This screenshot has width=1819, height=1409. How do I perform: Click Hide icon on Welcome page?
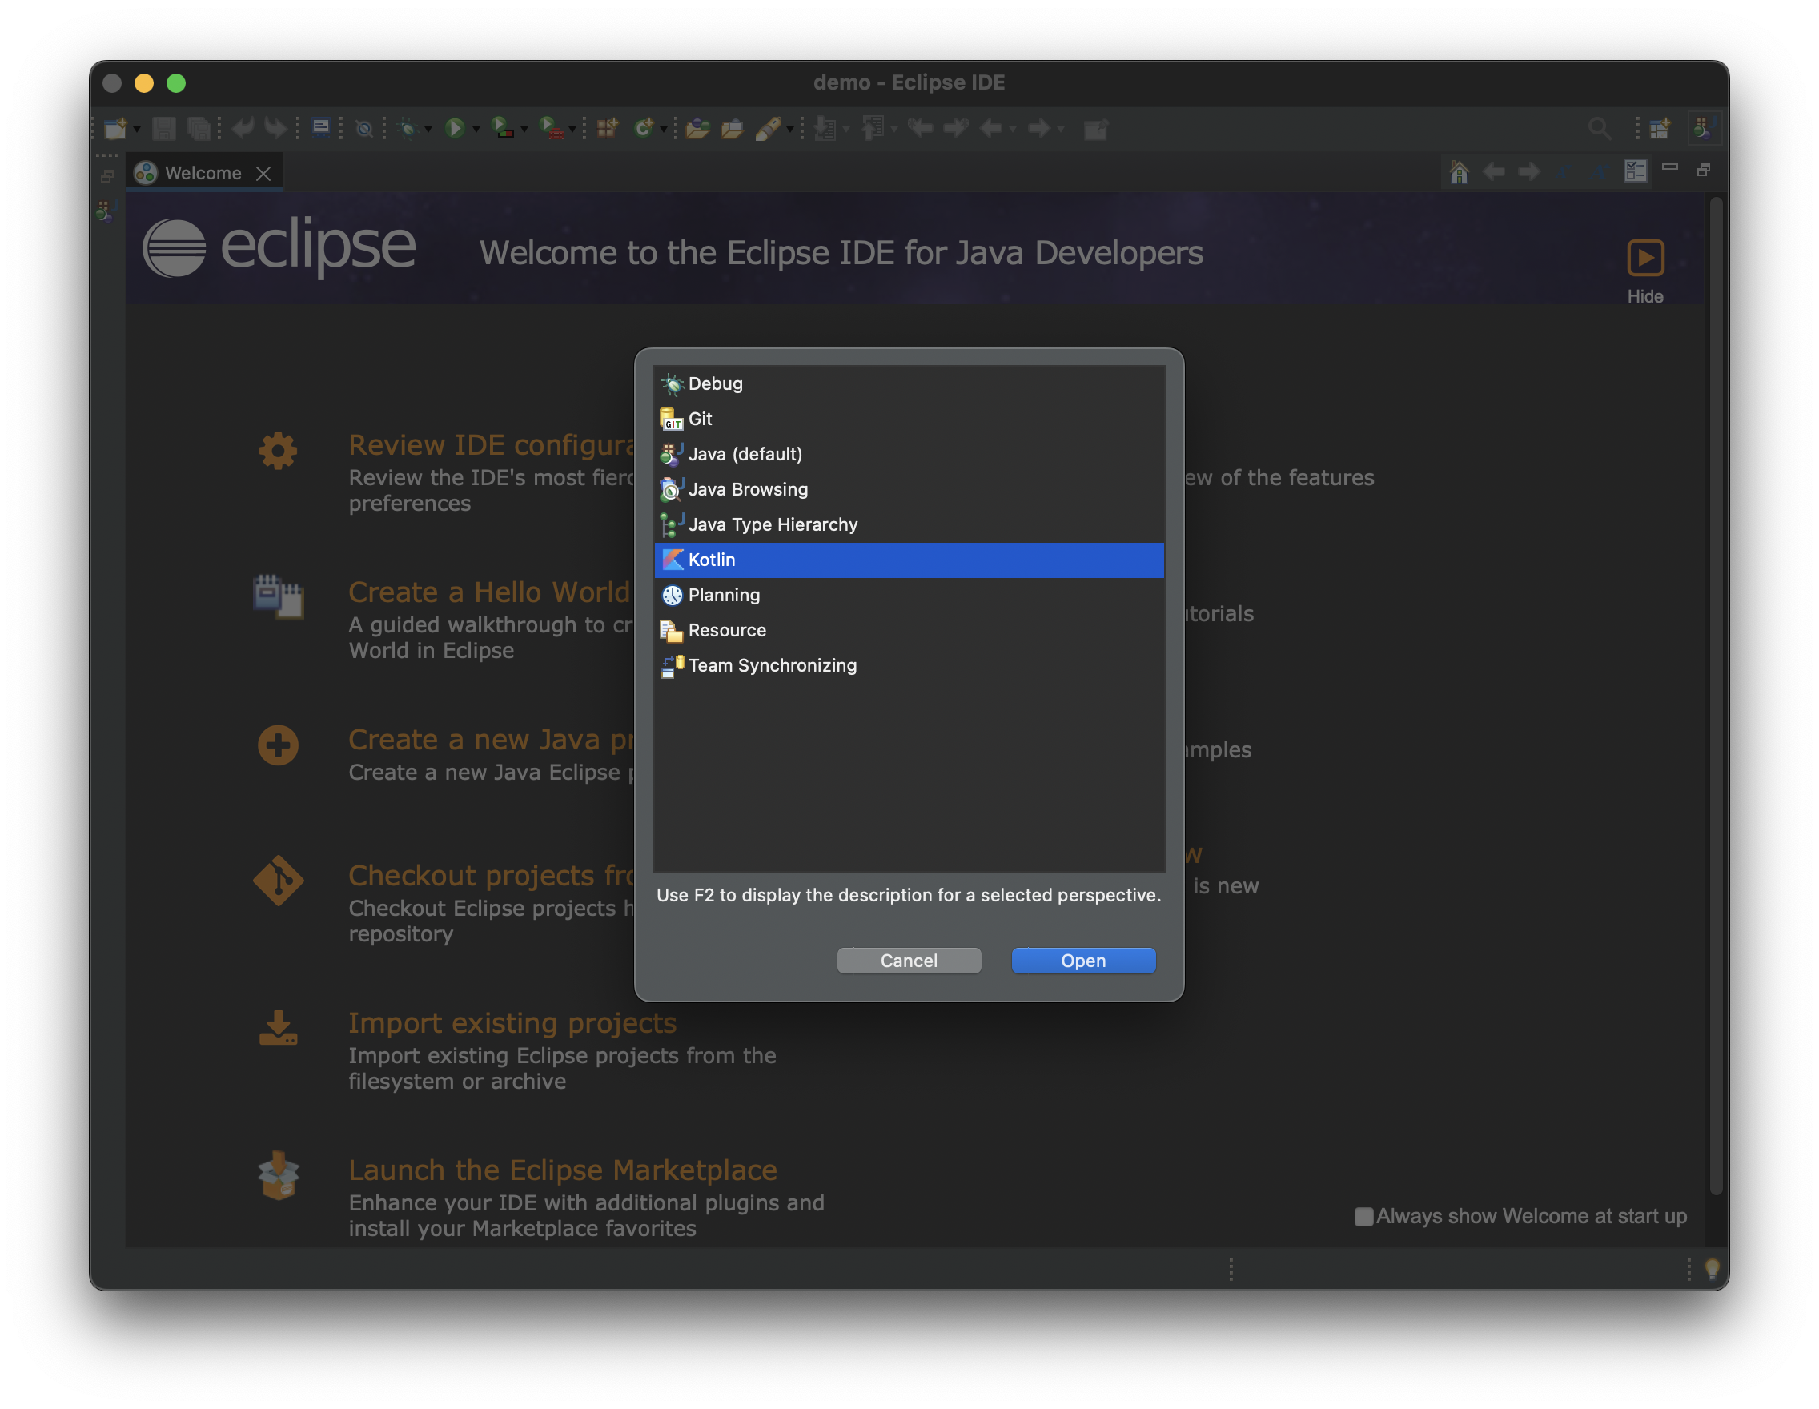coord(1645,258)
